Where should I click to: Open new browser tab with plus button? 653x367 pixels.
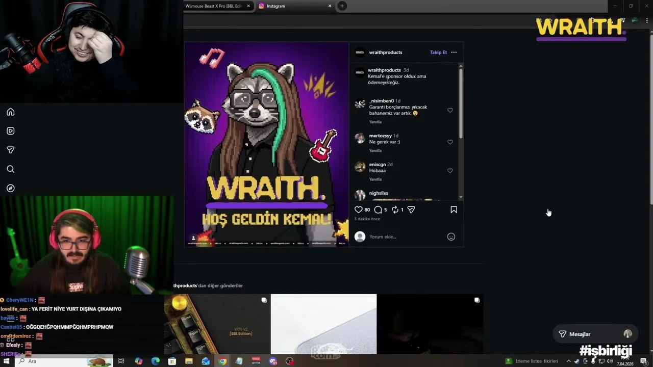click(x=342, y=6)
